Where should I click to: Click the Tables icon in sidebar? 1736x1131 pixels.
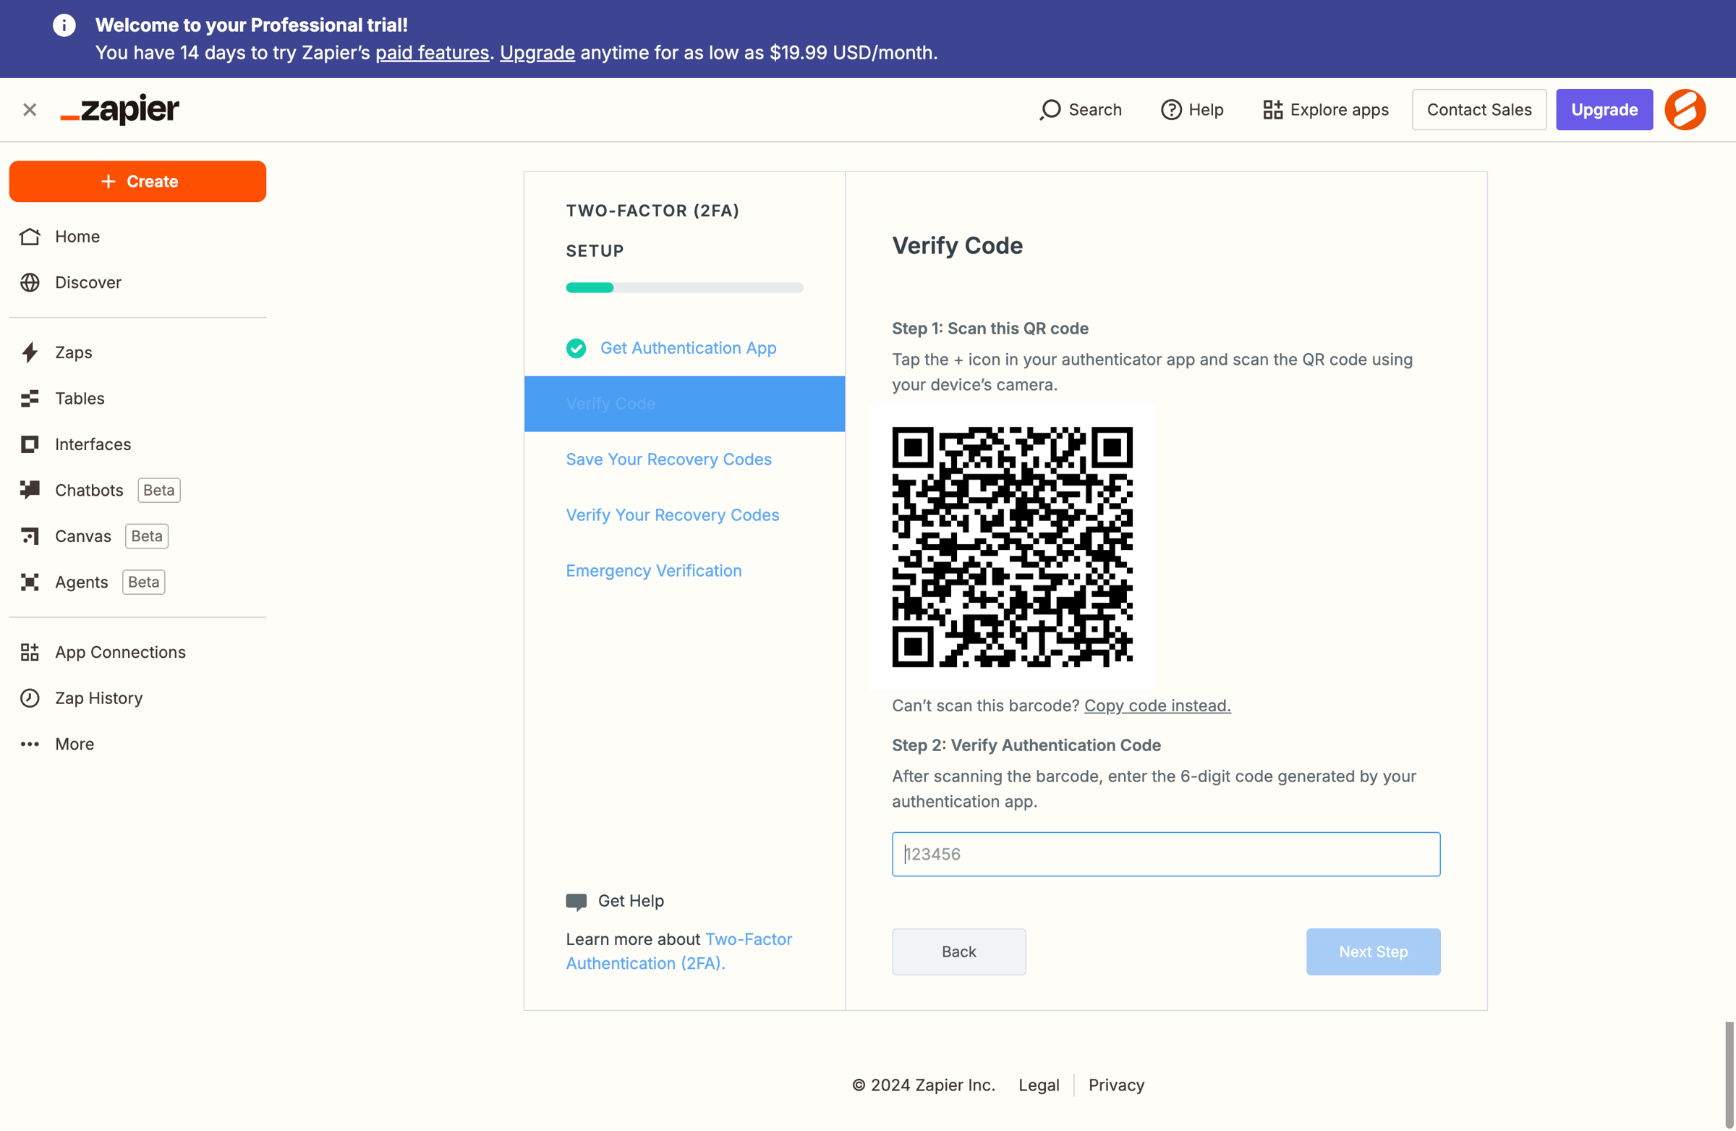[x=30, y=399]
